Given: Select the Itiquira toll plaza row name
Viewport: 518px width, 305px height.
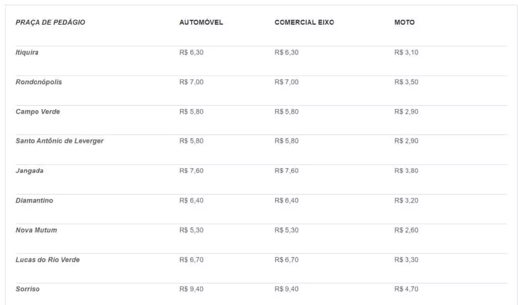Looking at the screenshot, I should [27, 53].
